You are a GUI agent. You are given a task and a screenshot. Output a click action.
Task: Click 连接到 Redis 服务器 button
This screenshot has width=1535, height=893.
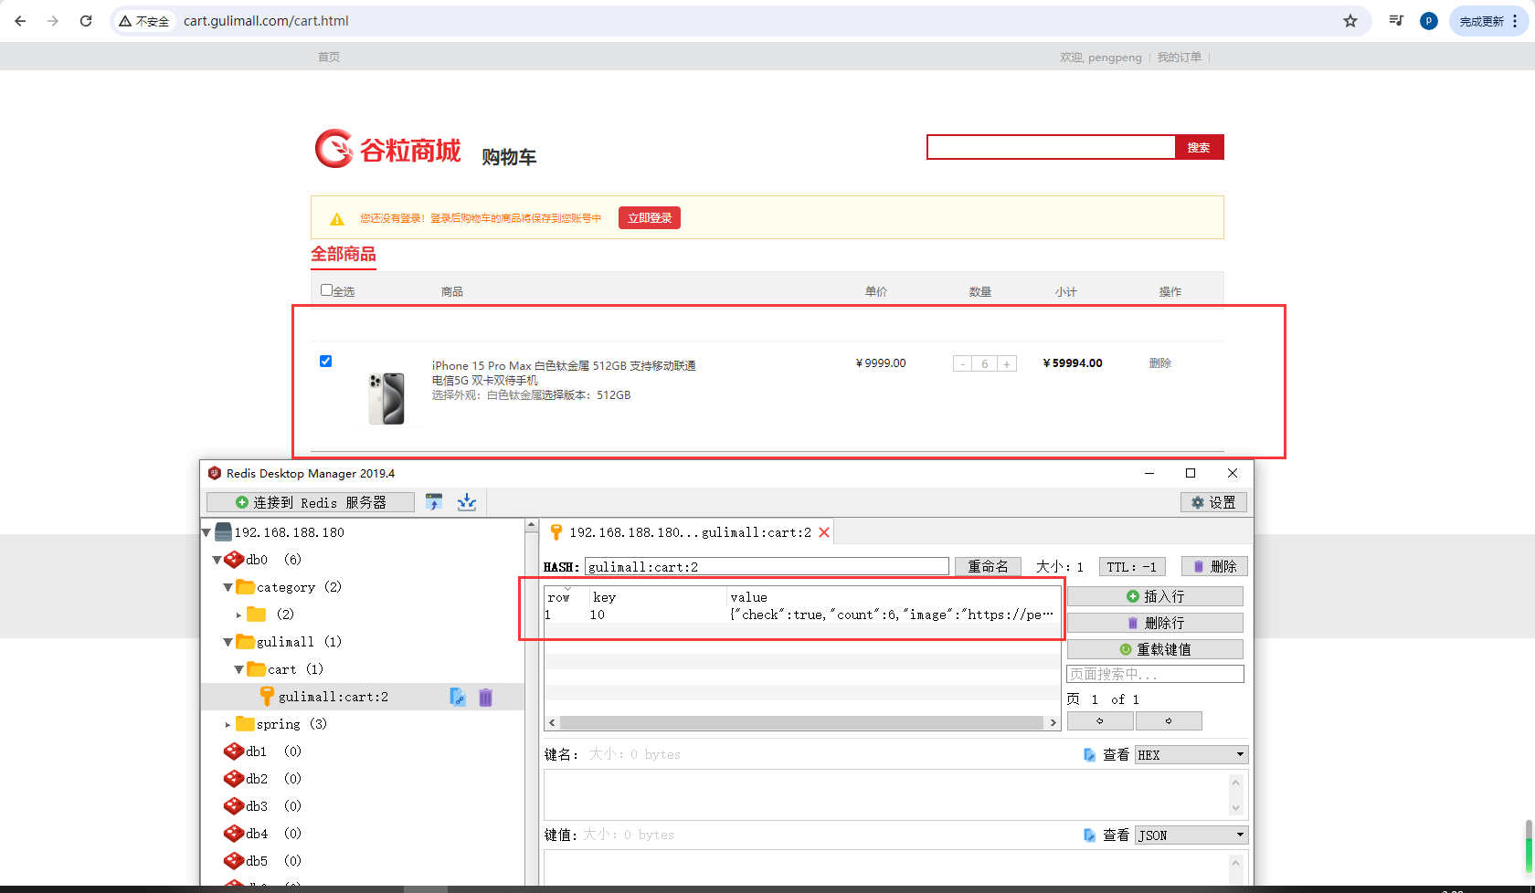(x=311, y=502)
